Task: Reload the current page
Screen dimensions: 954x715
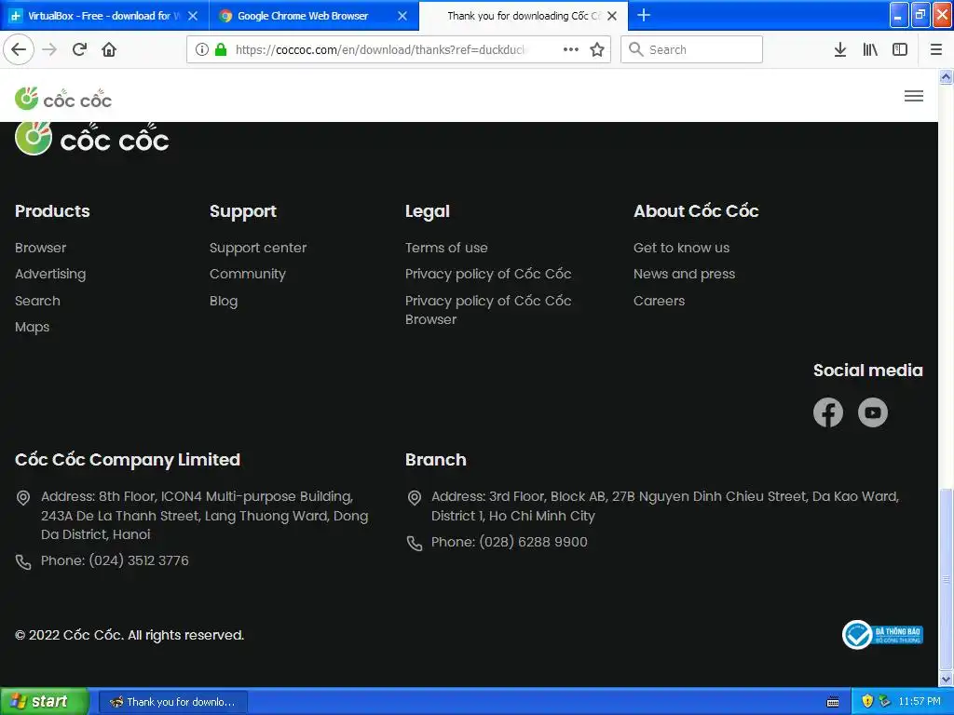Action: point(79,49)
